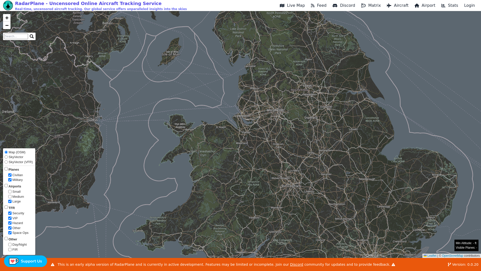Click the Discord icon in navbar
481x271 pixels.
tap(335, 6)
